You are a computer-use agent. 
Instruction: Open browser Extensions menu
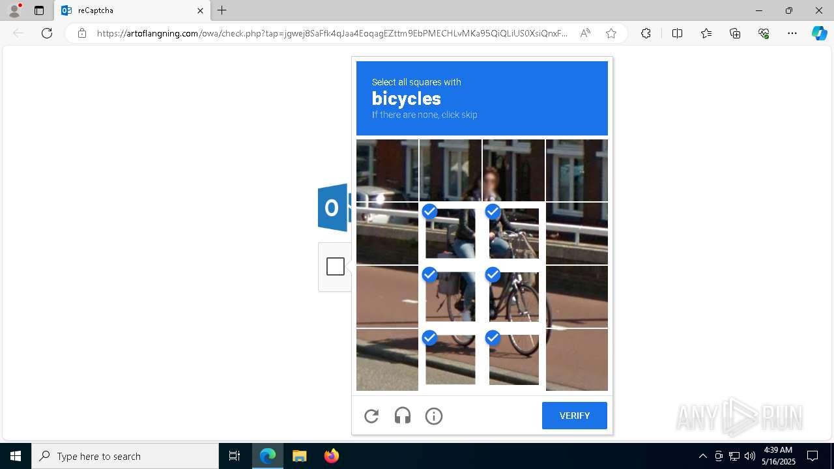(646, 33)
